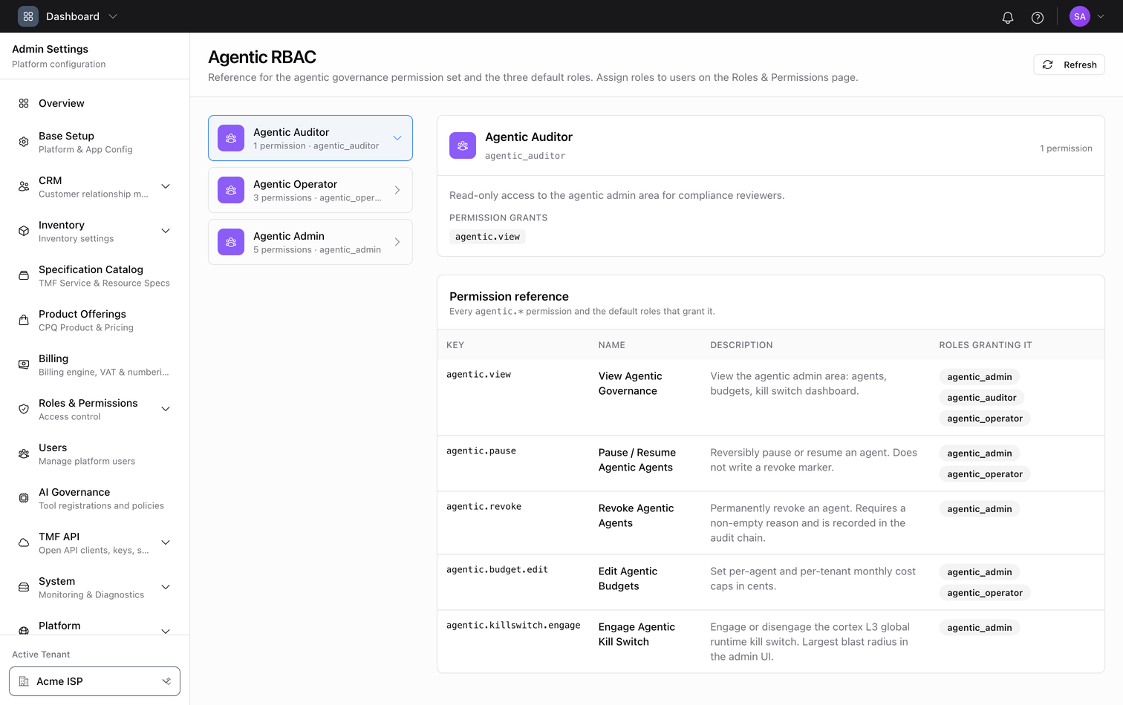Click the agentic.view permission grant chip
The width and height of the screenshot is (1123, 705).
pos(487,237)
